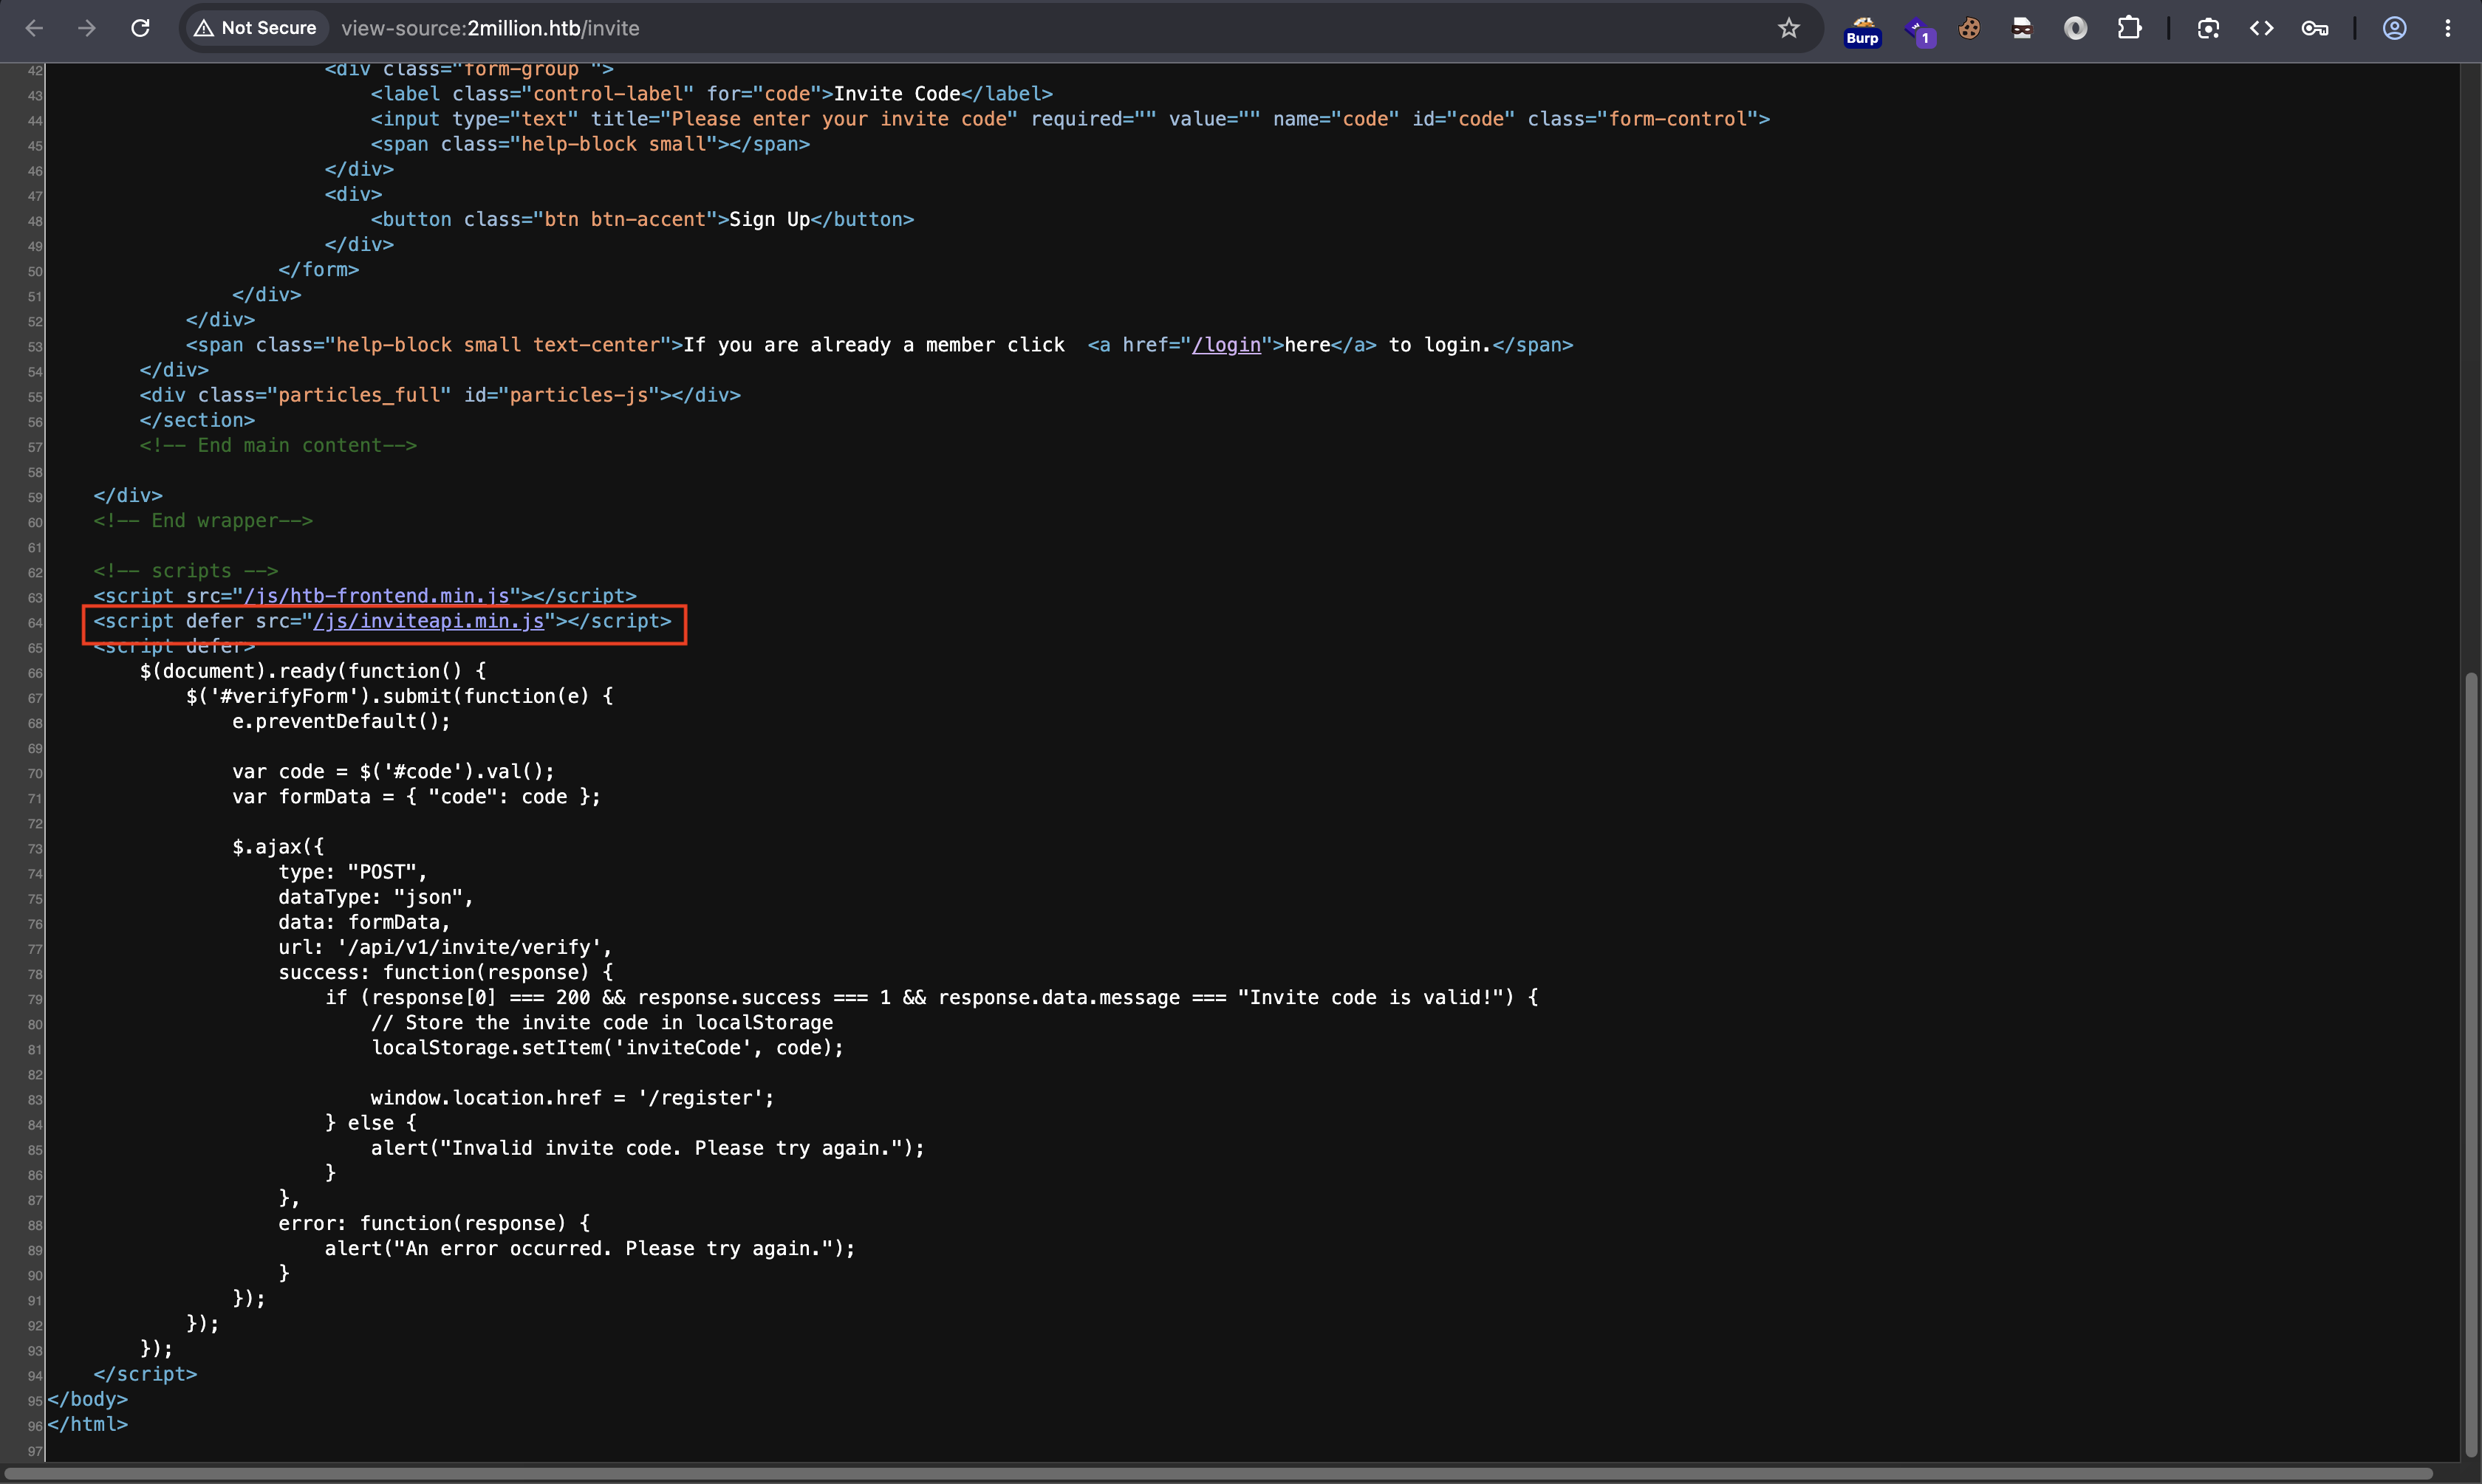Open the cookie editor extension

(x=1970, y=28)
